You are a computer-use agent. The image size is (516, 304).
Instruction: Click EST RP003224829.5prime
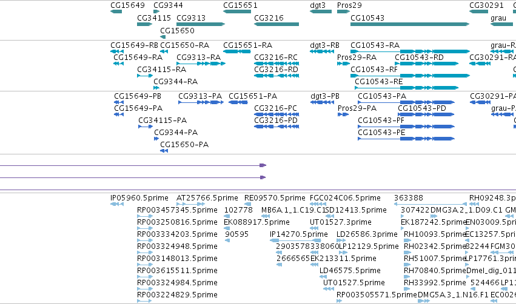pos(145,301)
